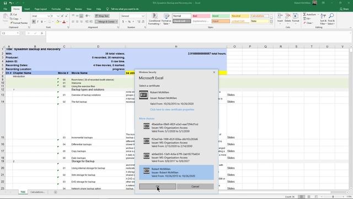Apply the fill color bucket

click(57, 22)
